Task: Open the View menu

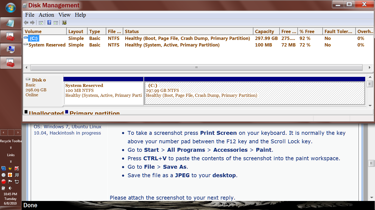Action: pos(65,15)
